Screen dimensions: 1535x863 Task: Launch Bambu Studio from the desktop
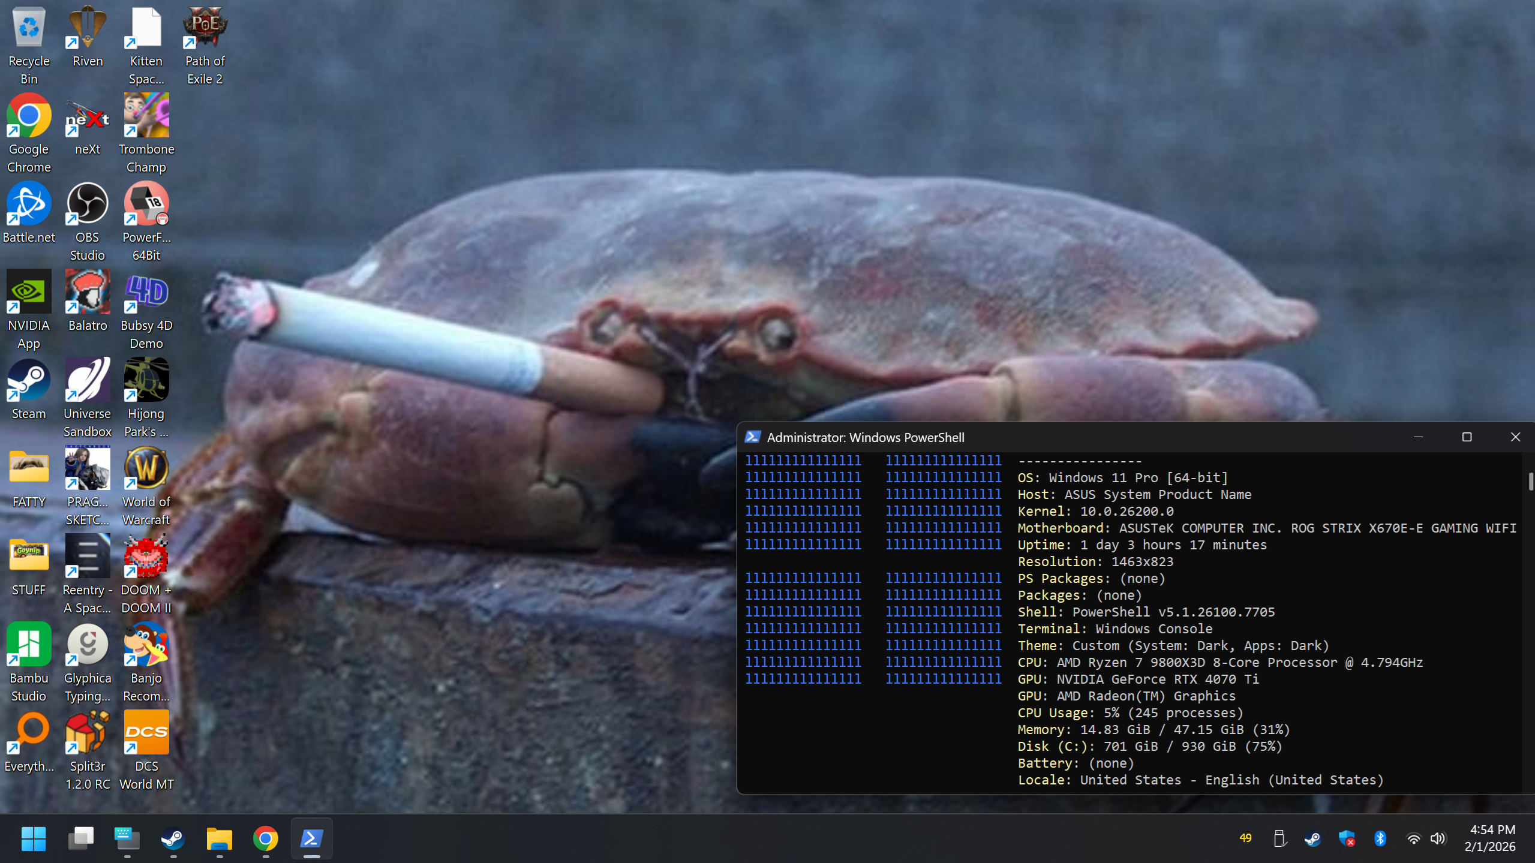click(29, 645)
